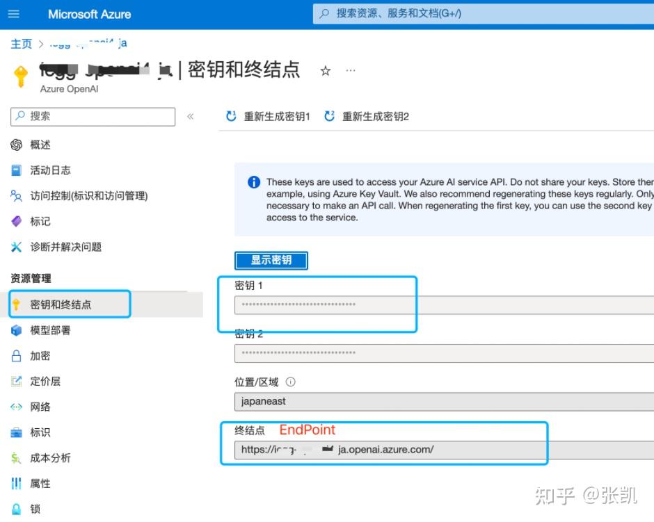Star this resource as a favorite
This screenshot has width=654, height=522.
(x=325, y=70)
